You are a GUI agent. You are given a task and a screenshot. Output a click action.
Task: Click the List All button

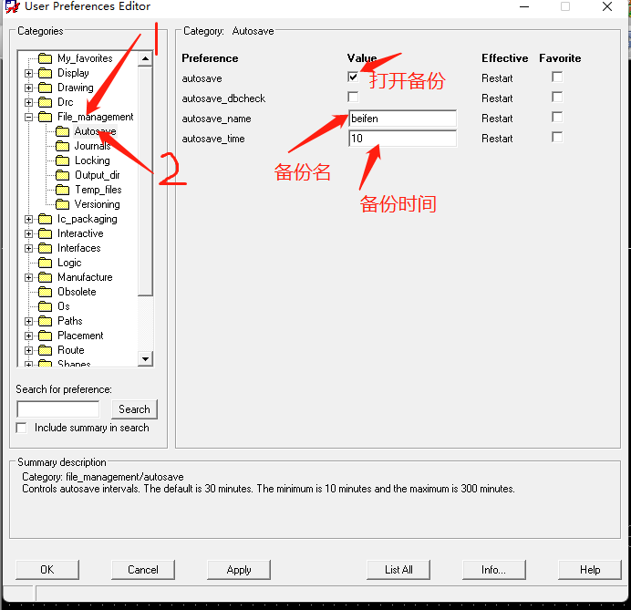398,570
